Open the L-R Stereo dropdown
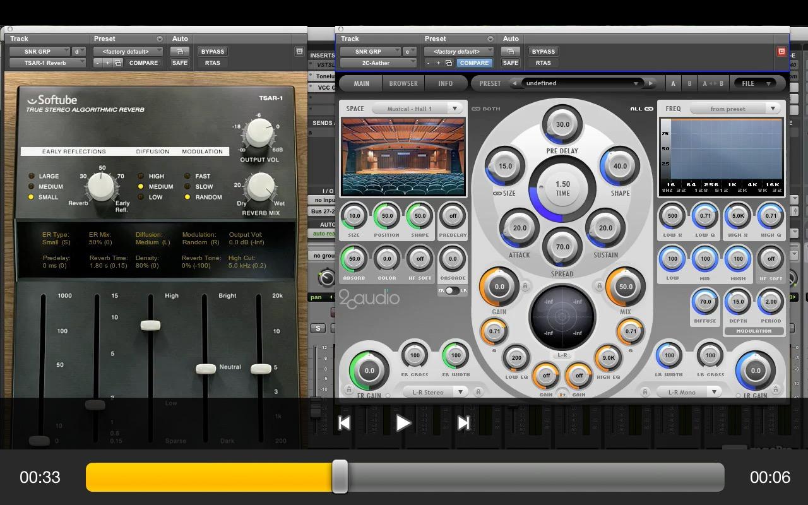This screenshot has width=808, height=505. pos(435,392)
